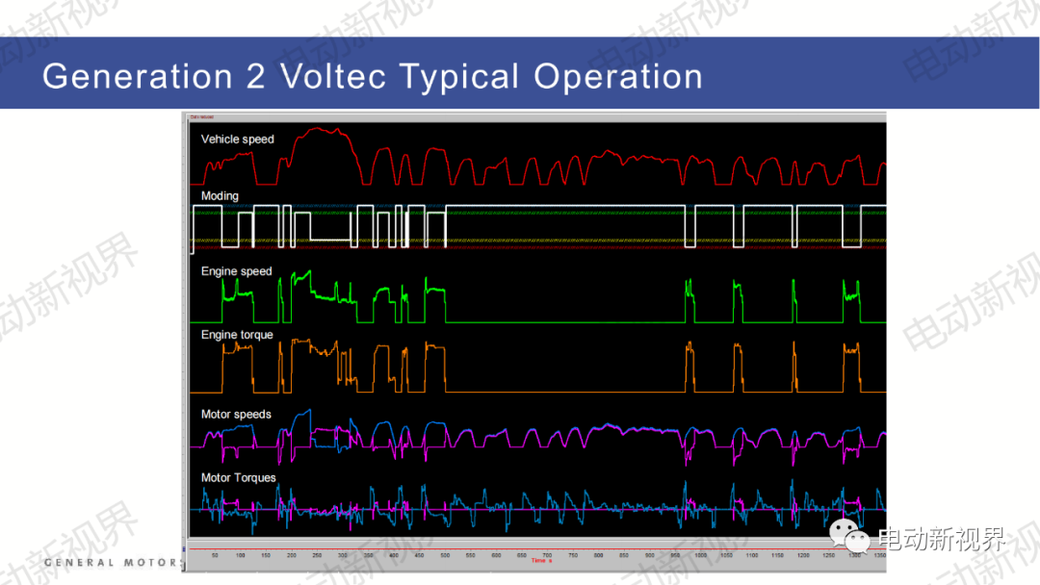Select the "Moding" chart label

pyautogui.click(x=220, y=196)
